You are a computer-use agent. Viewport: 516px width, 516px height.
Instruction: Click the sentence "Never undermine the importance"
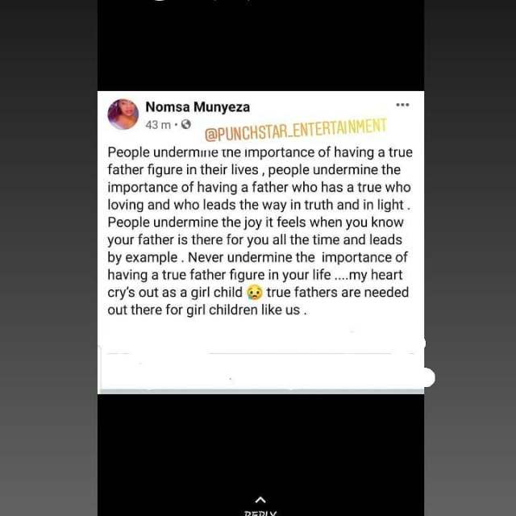click(x=298, y=257)
